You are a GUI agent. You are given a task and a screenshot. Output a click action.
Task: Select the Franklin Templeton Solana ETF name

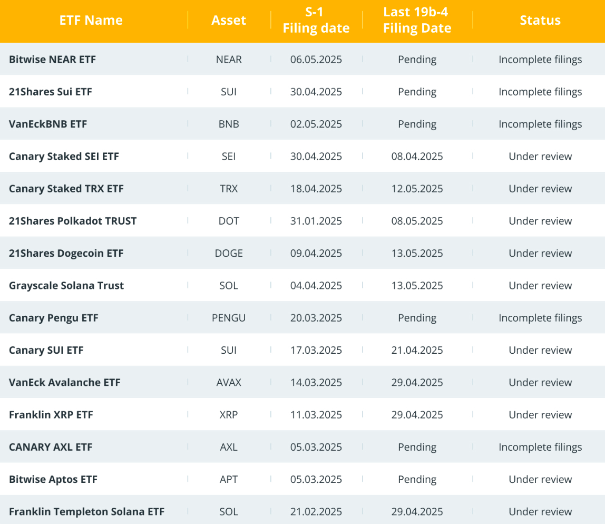[87, 512]
